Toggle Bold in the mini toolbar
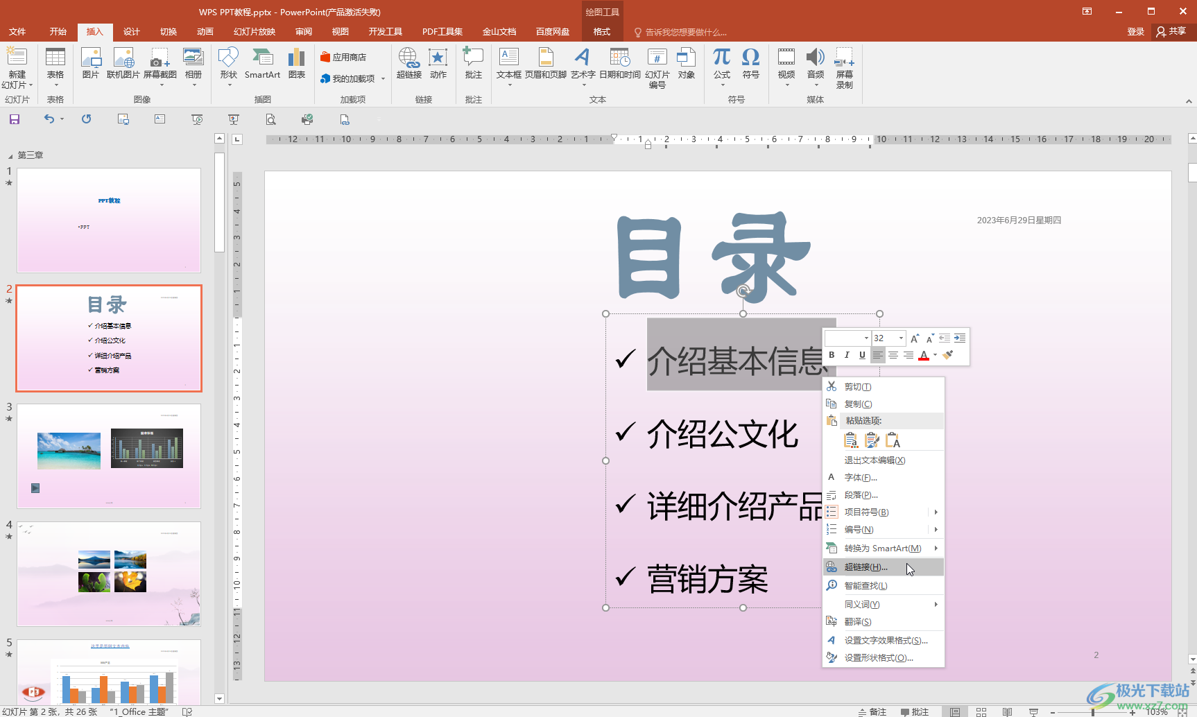Viewport: 1197px width, 717px height. pos(832,355)
